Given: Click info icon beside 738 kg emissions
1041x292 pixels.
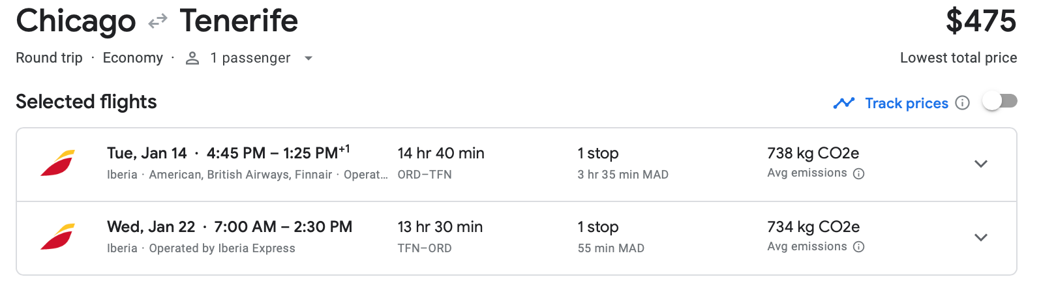Looking at the screenshot, I should (x=859, y=173).
